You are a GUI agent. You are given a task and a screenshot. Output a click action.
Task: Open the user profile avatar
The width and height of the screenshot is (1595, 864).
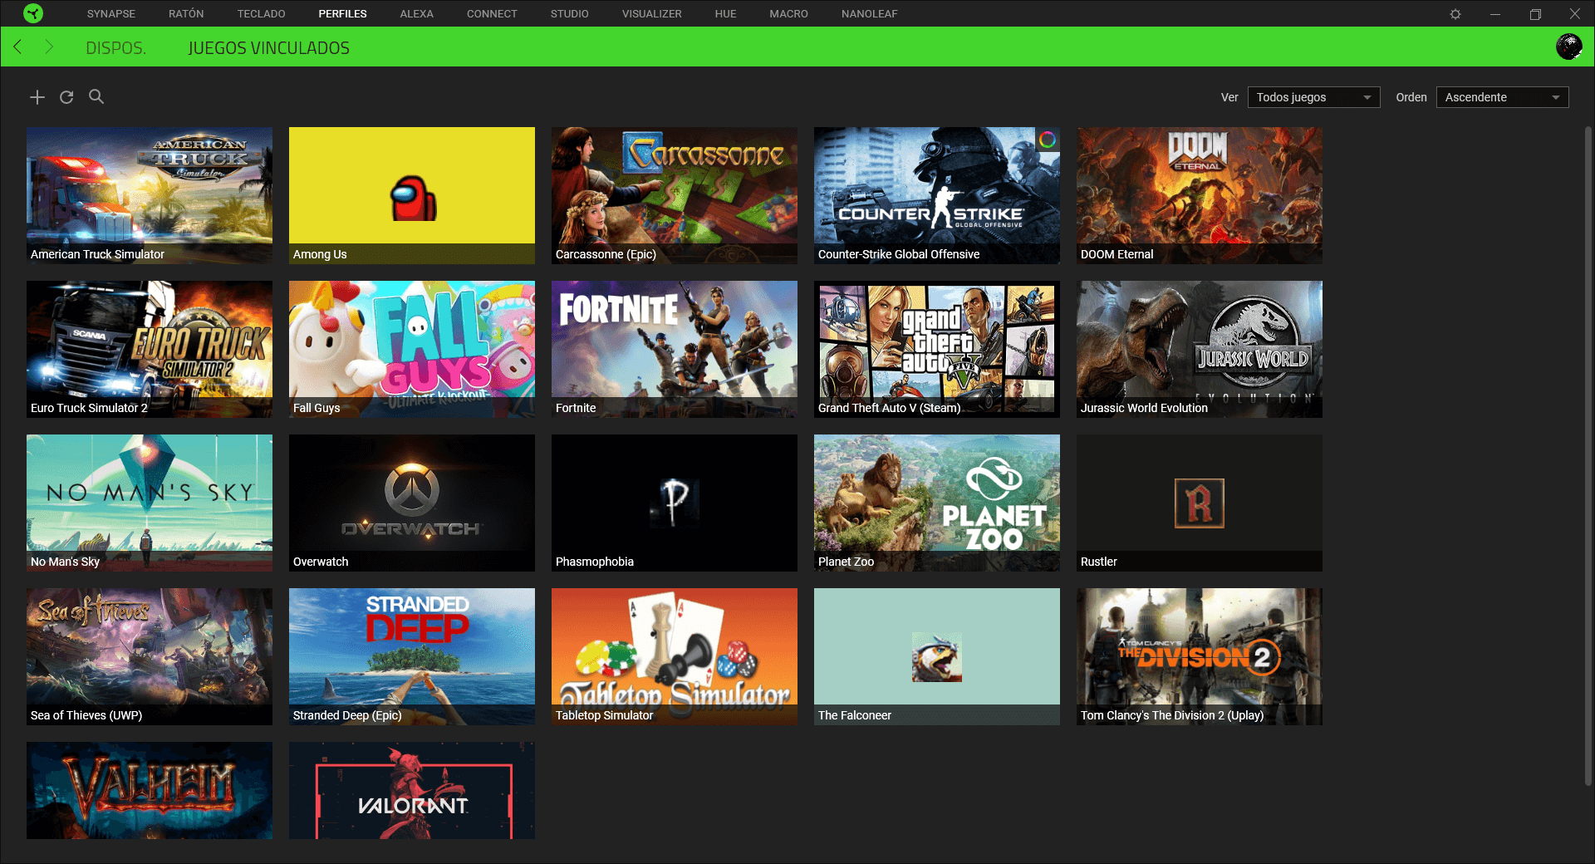pos(1568,47)
